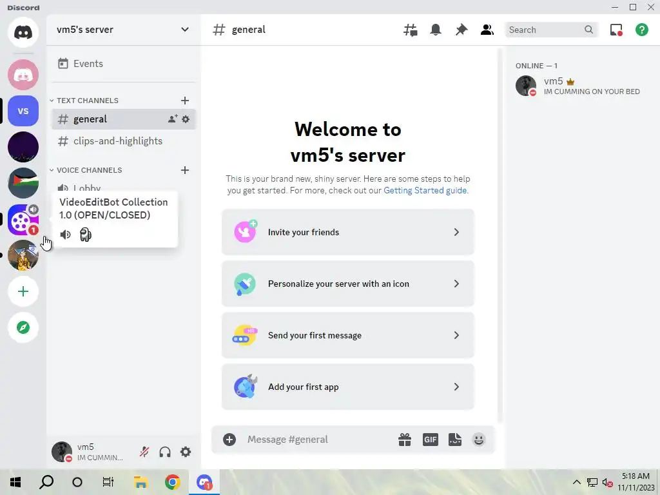Send a gift with gift icon
The image size is (660, 495).
tap(405, 440)
